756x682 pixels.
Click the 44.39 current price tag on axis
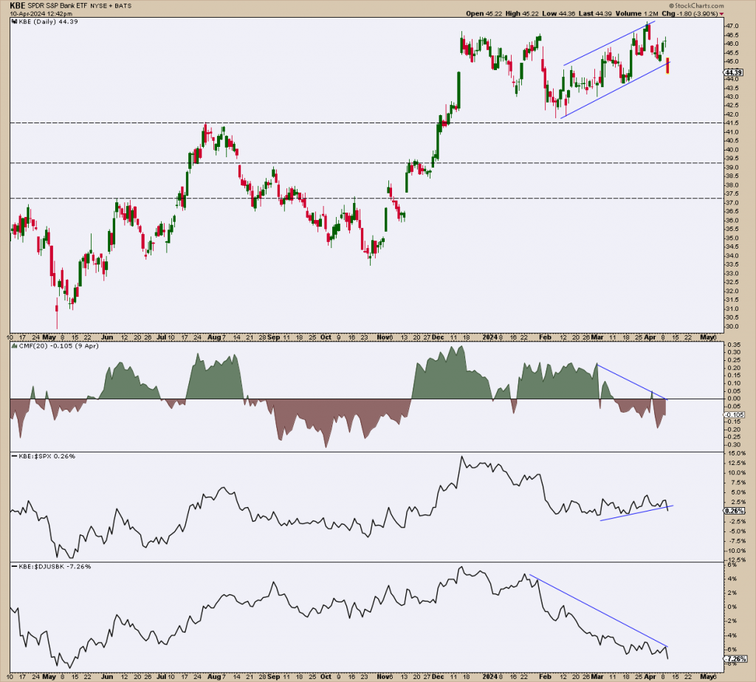[734, 72]
